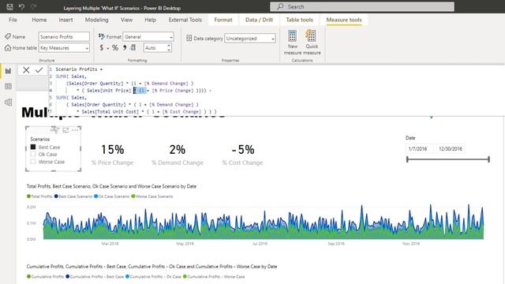
Task: Click Ok Case Scenario legend swatch
Action: point(95,196)
